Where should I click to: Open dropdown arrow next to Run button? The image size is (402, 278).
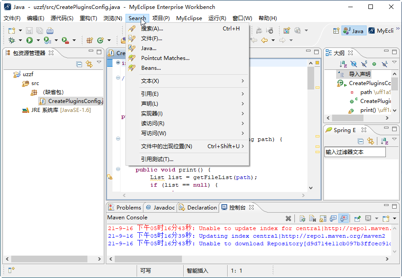pos(38,40)
